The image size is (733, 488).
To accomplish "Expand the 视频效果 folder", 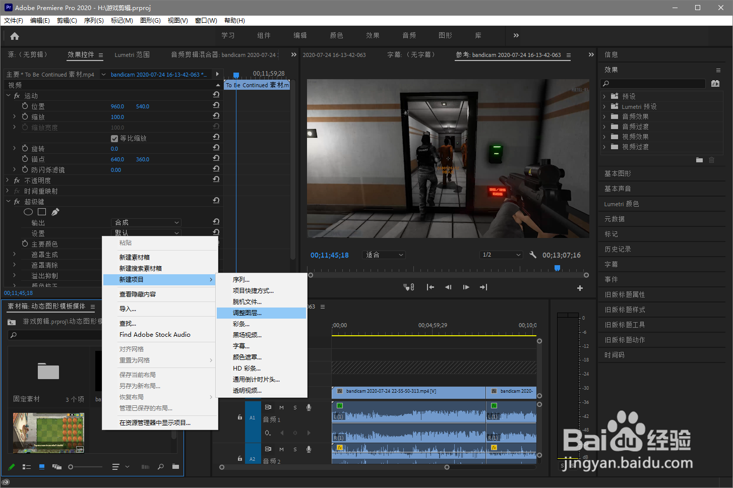I will point(604,137).
